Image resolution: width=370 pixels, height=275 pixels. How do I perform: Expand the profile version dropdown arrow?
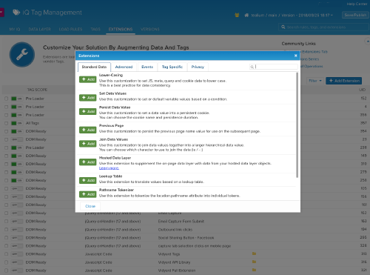(x=332, y=16)
